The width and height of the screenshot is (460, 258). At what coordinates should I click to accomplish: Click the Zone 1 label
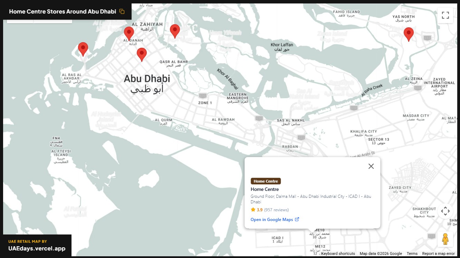click(205, 103)
